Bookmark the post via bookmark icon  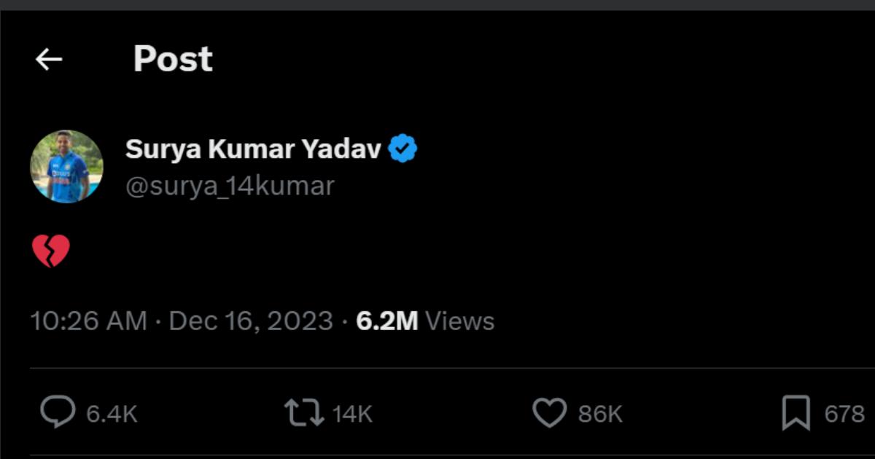point(796,414)
